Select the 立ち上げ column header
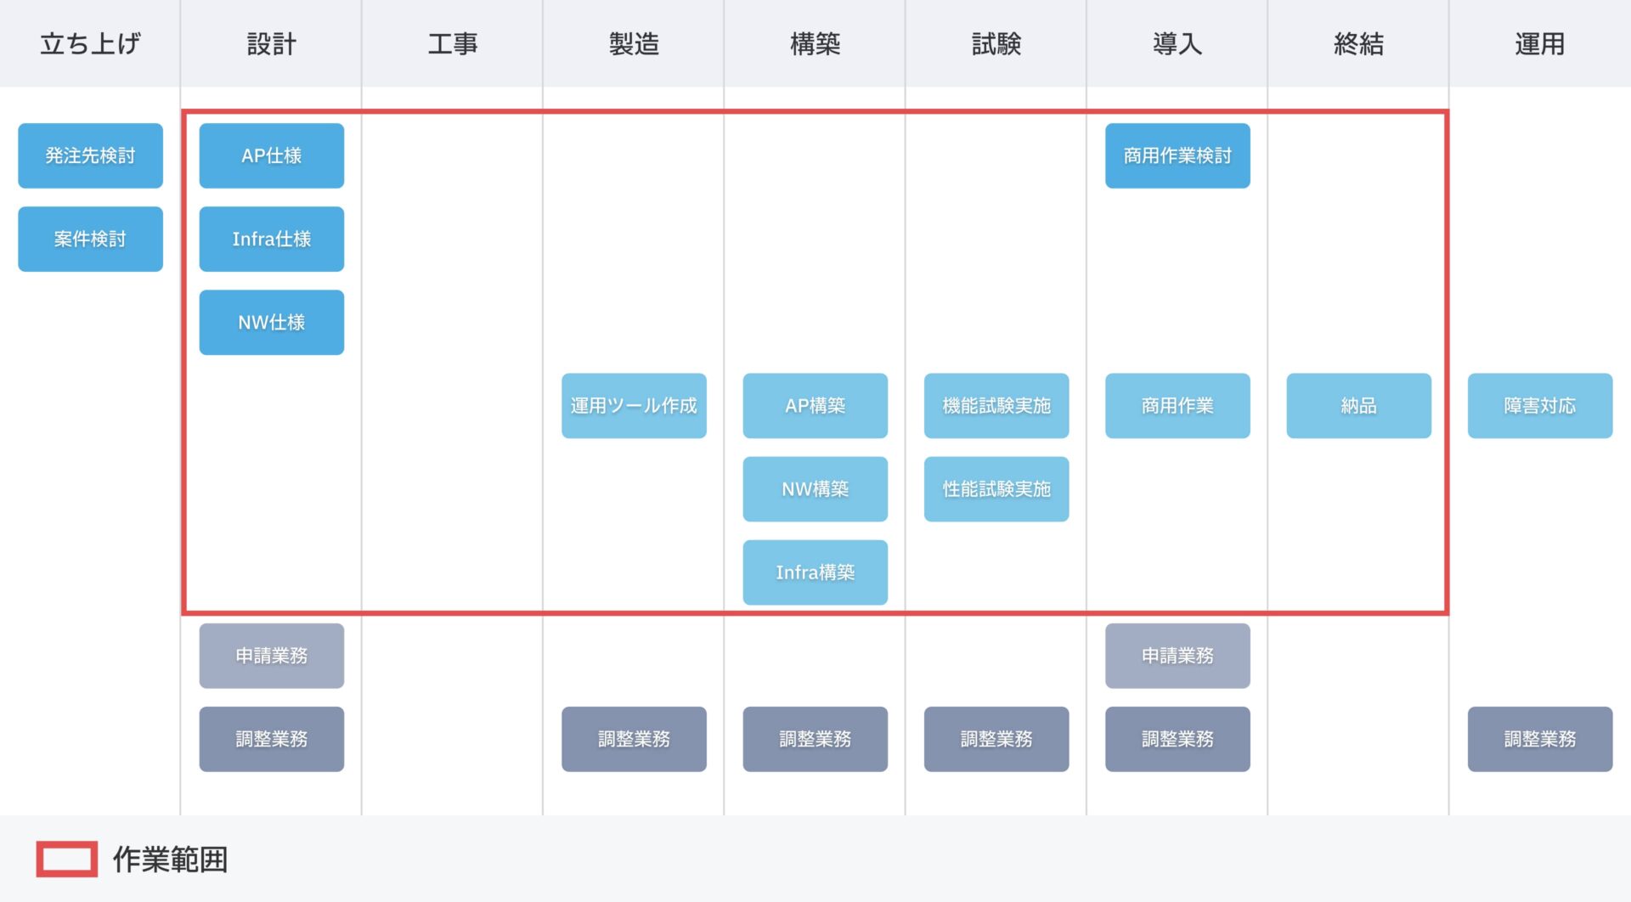 tap(90, 43)
